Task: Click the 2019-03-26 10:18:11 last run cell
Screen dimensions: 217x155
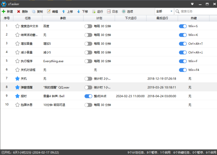Action: pyautogui.click(x=162, y=87)
